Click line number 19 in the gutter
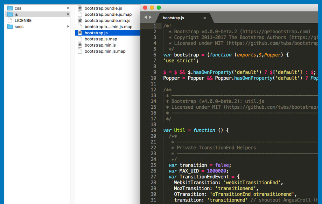 153,130
